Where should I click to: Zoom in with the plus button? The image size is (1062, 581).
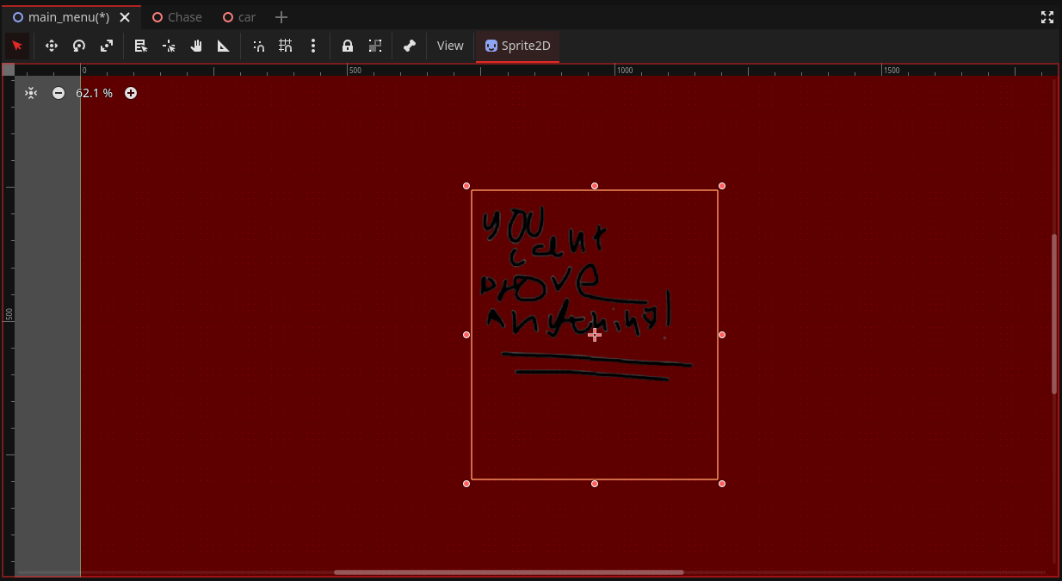[131, 93]
